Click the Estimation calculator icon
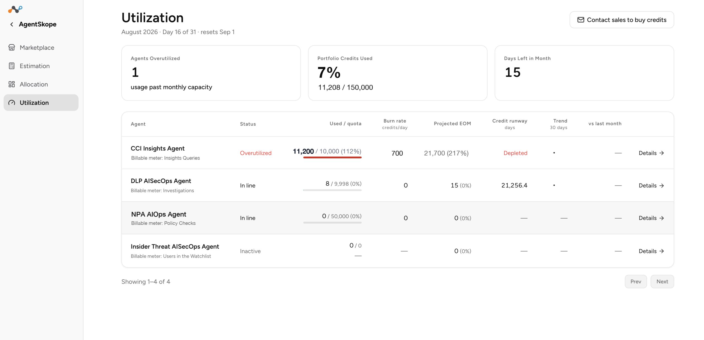This screenshot has width=704, height=340. tap(12, 66)
